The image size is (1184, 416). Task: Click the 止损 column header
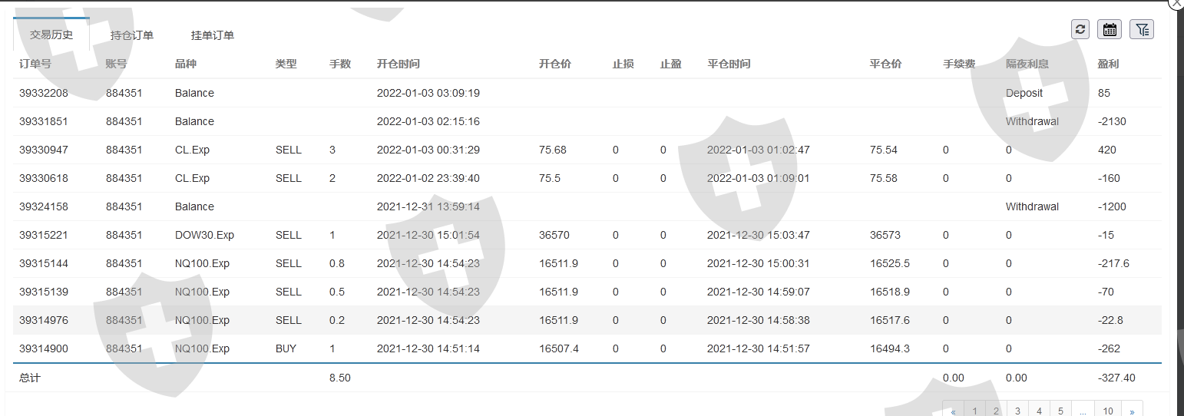click(623, 64)
